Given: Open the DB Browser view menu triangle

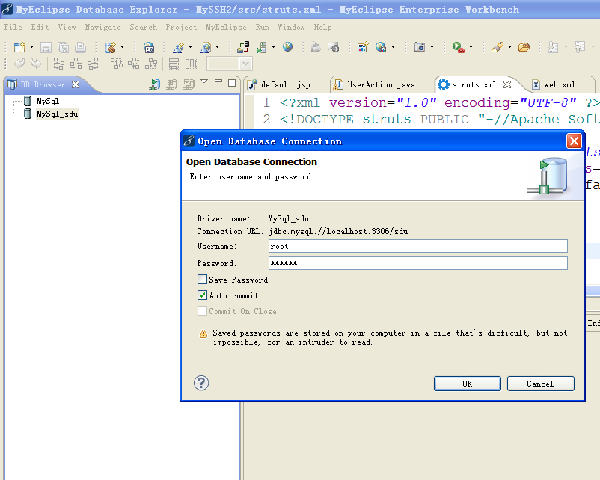Looking at the screenshot, I should tap(204, 81).
